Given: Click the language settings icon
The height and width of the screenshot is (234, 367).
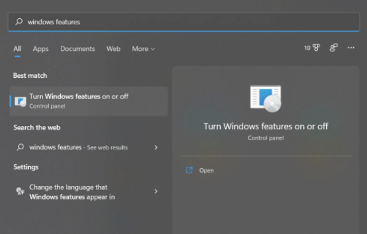Looking at the screenshot, I should [x=20, y=191].
